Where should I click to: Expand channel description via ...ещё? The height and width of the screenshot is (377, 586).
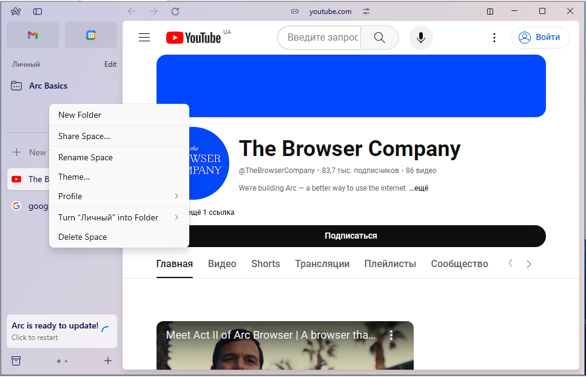point(419,188)
